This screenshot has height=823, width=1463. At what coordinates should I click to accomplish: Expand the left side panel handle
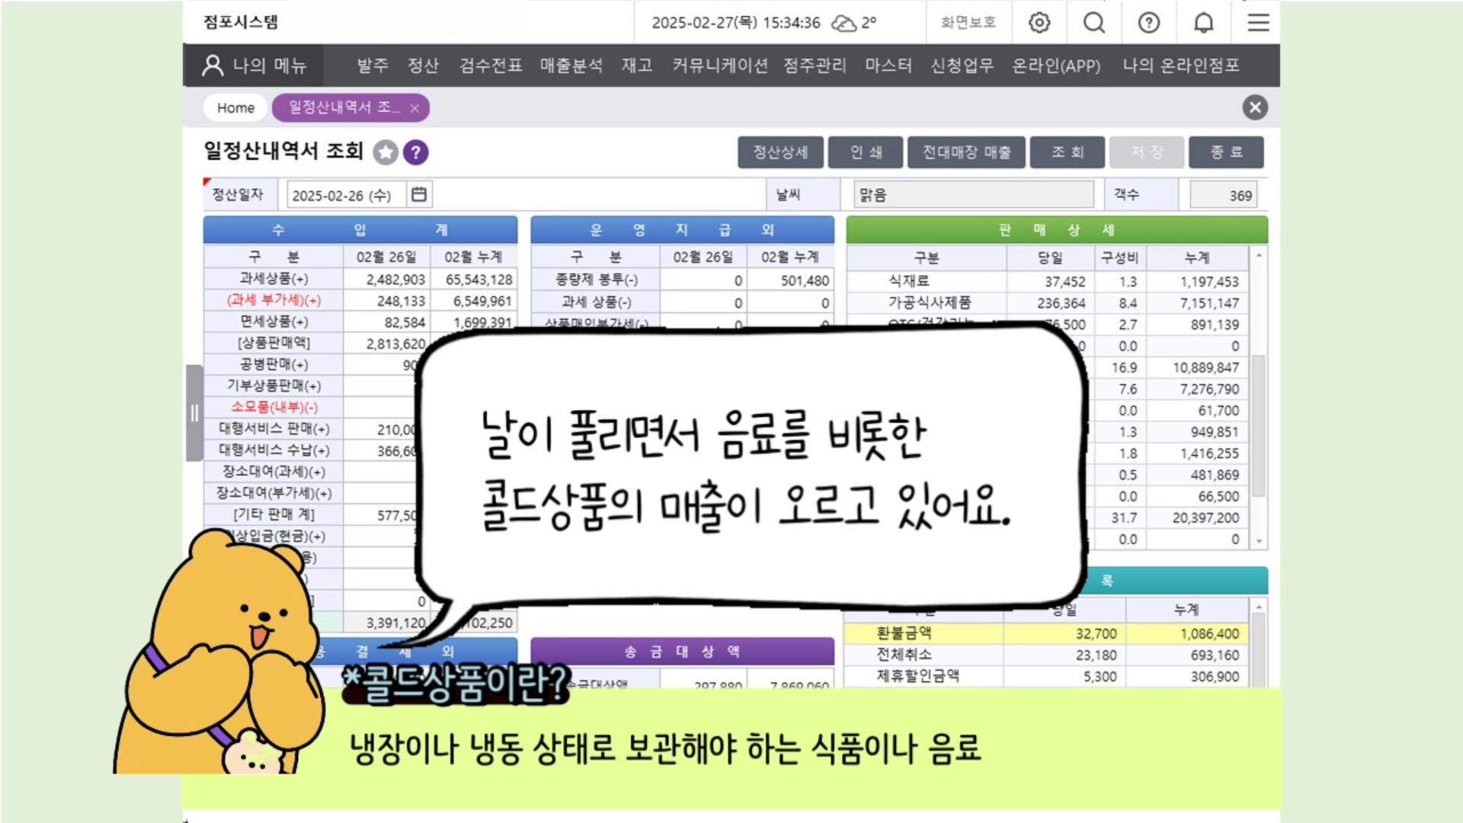pos(194,413)
